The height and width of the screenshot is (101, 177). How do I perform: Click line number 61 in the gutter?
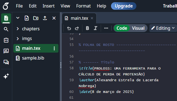click(x=72, y=97)
